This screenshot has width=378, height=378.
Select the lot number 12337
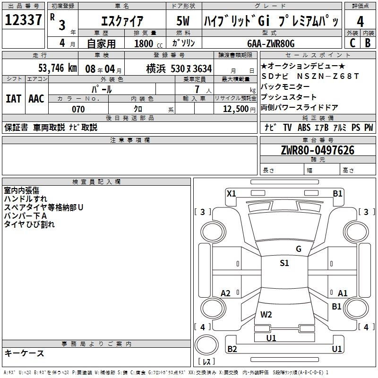23,20
